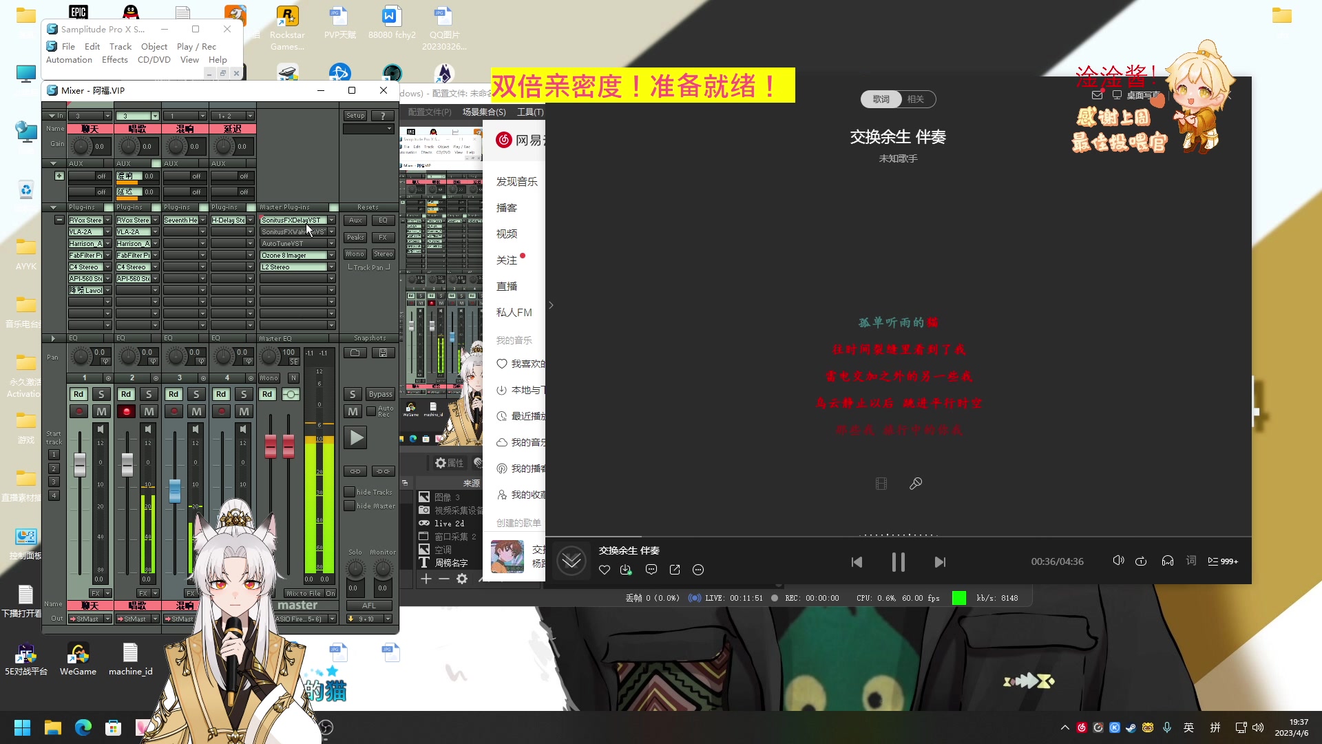
Task: Enable the Auto Rec checkbox
Action: 371,411
